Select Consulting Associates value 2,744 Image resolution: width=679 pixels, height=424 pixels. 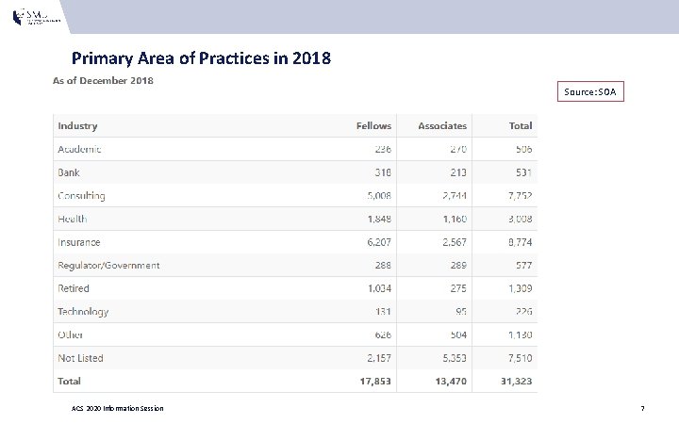(x=455, y=196)
